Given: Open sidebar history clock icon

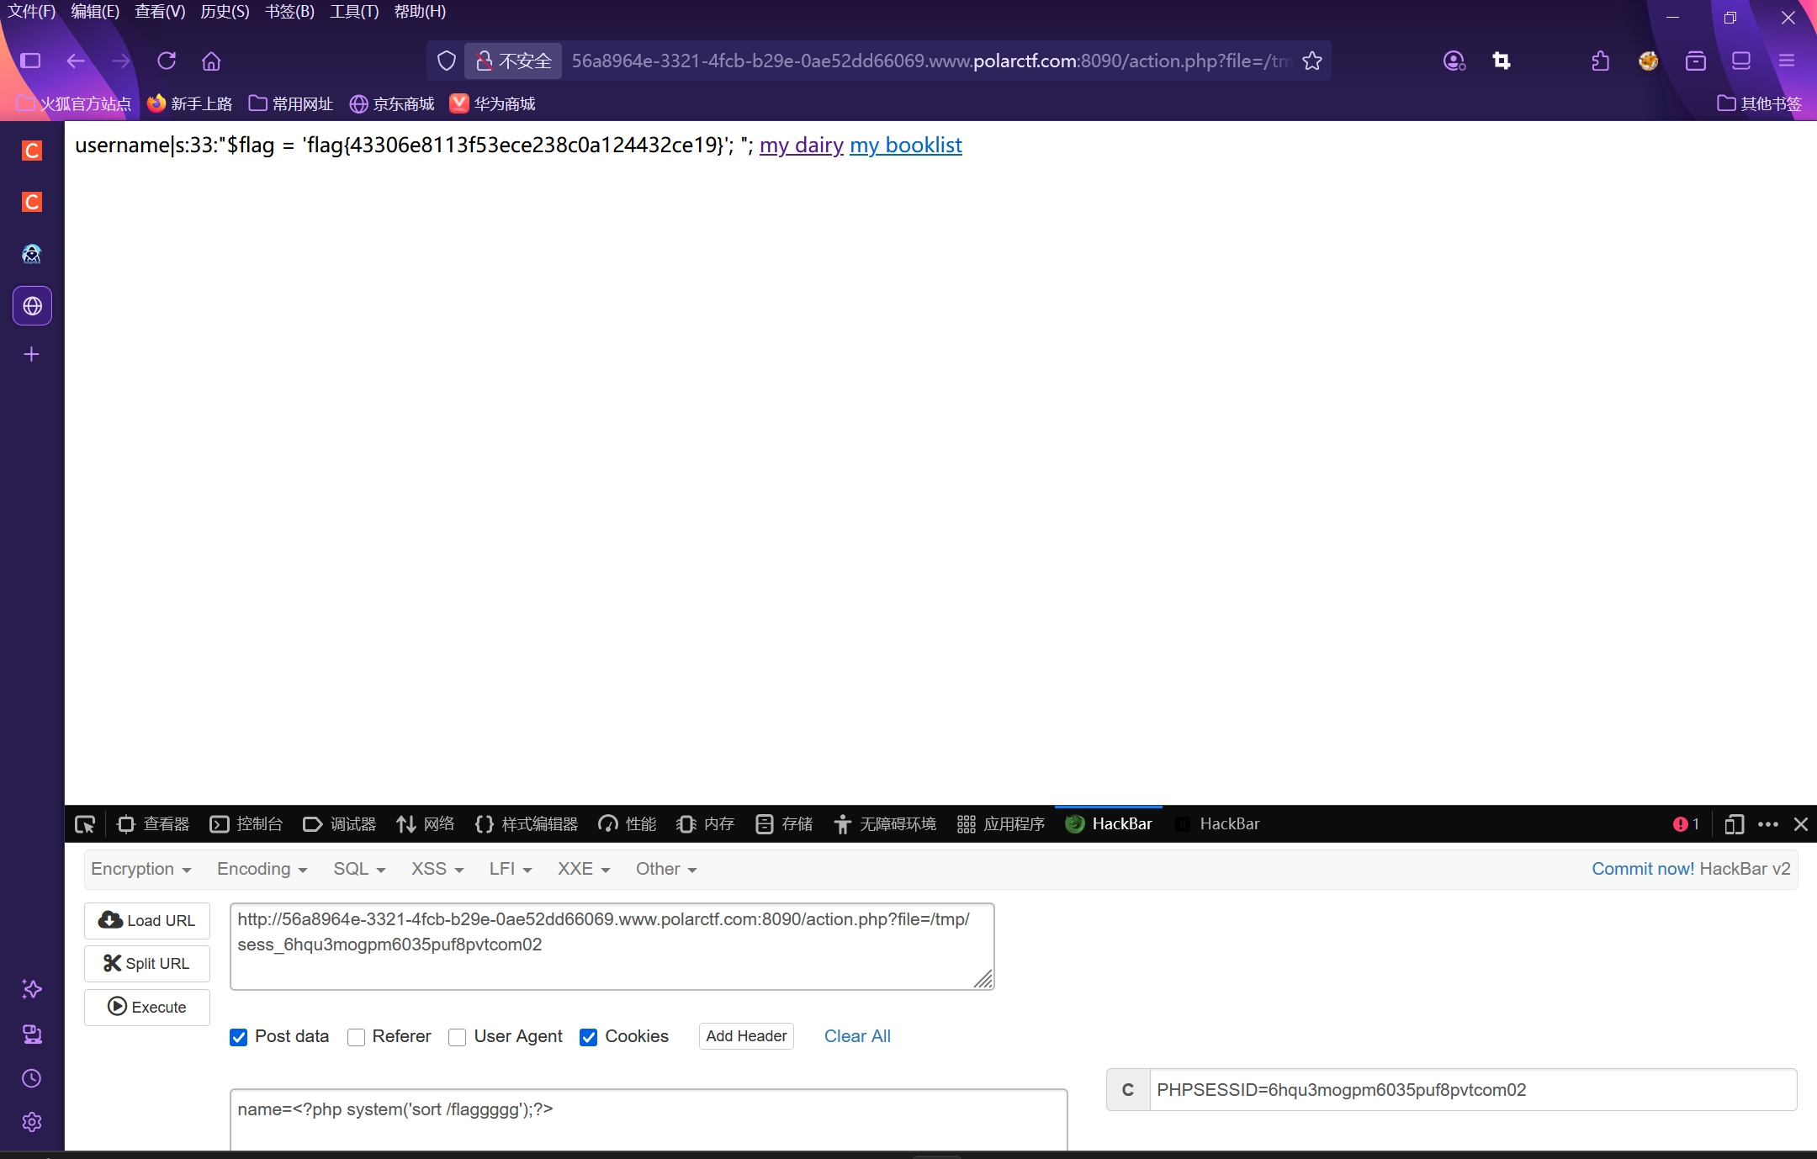Looking at the screenshot, I should (x=32, y=1078).
